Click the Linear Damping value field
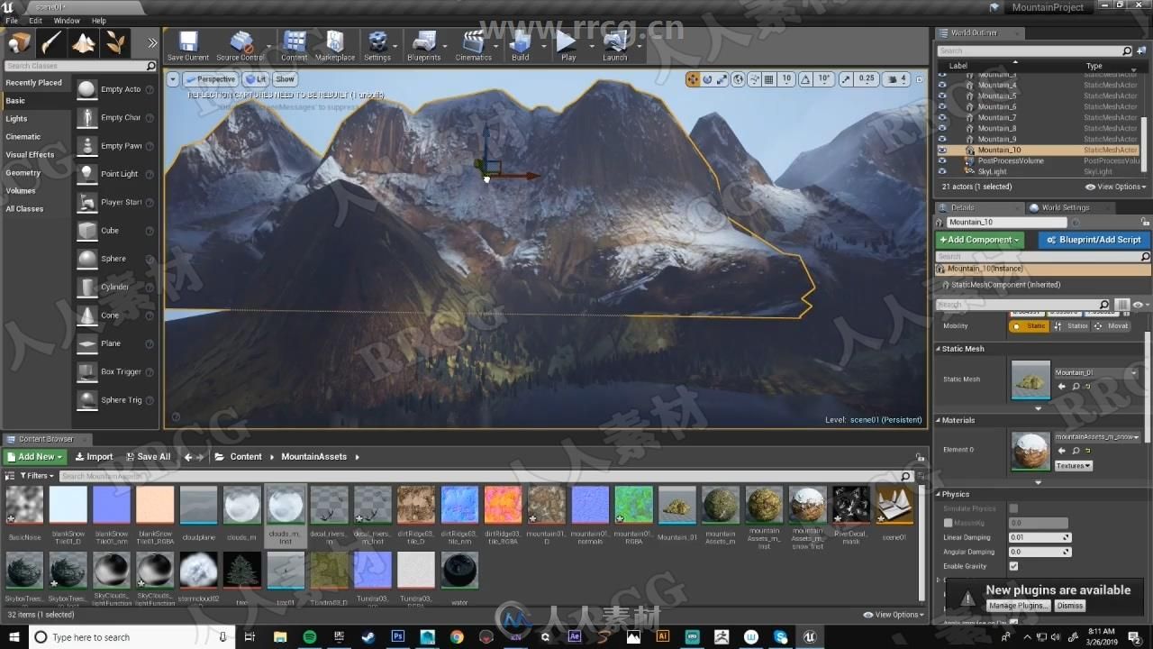 coord(1040,537)
